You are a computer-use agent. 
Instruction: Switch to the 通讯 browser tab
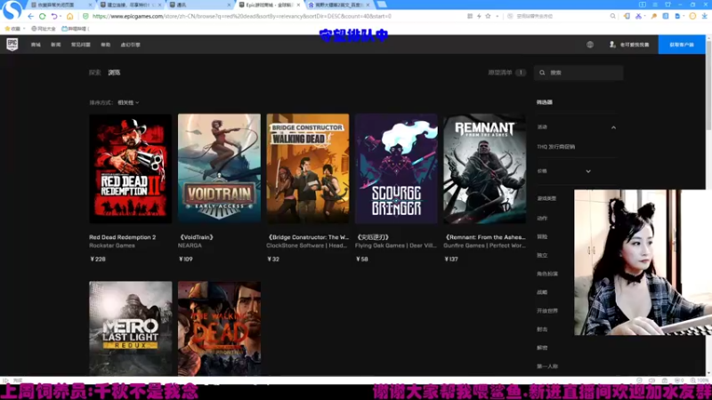pyautogui.click(x=199, y=4)
